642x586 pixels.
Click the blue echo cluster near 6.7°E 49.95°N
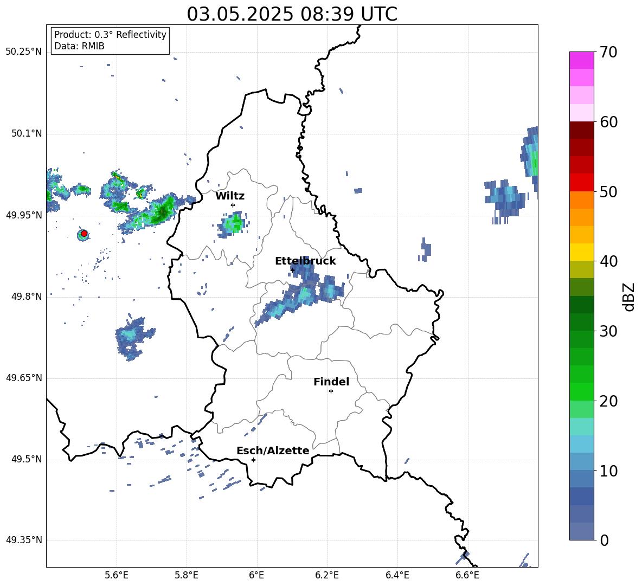(505, 201)
